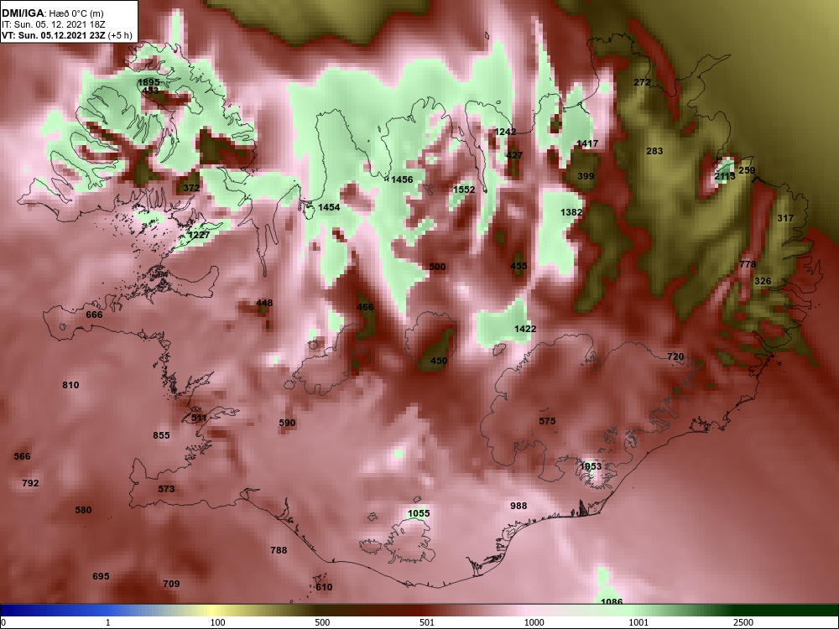Image resolution: width=839 pixels, height=629 pixels.
Task: Click the 1895 height value in the Westfjords
Action: 149,82
